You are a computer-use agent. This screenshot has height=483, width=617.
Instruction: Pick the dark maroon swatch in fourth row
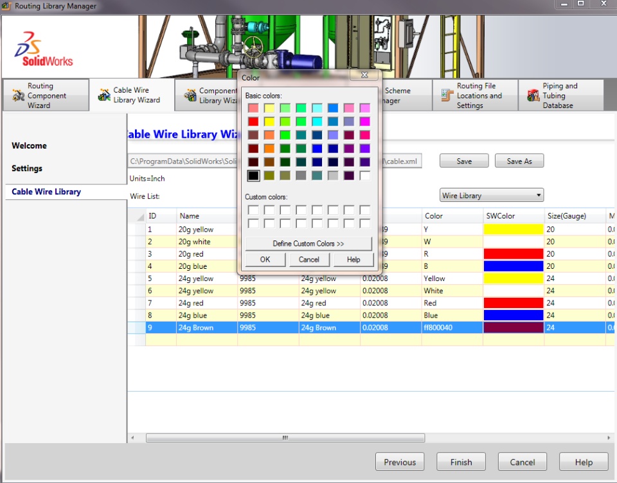point(253,149)
